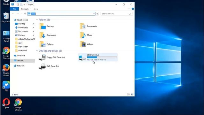Open Control Panel desktop shortcut
Viewport: 204px width, 115px height.
click(6, 36)
